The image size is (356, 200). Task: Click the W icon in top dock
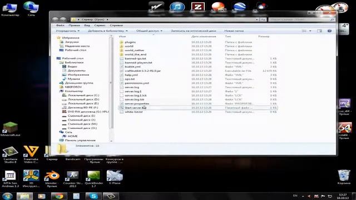(x=156, y=7)
